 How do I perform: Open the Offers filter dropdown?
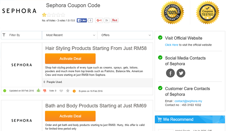125,35
